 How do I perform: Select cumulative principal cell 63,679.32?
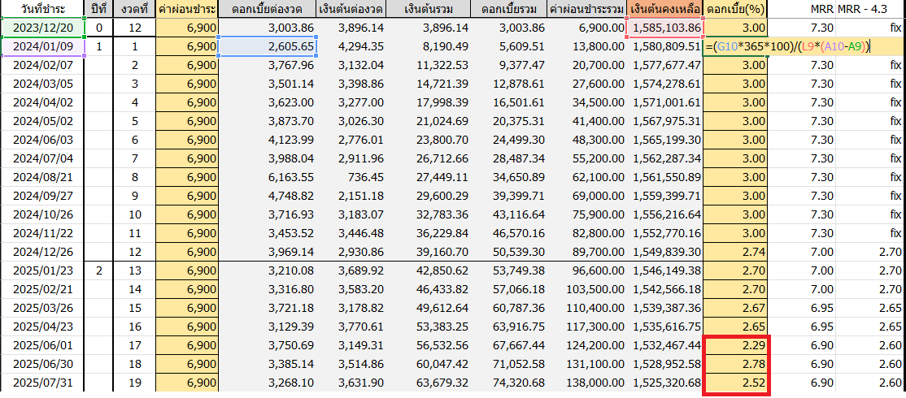[x=428, y=383]
